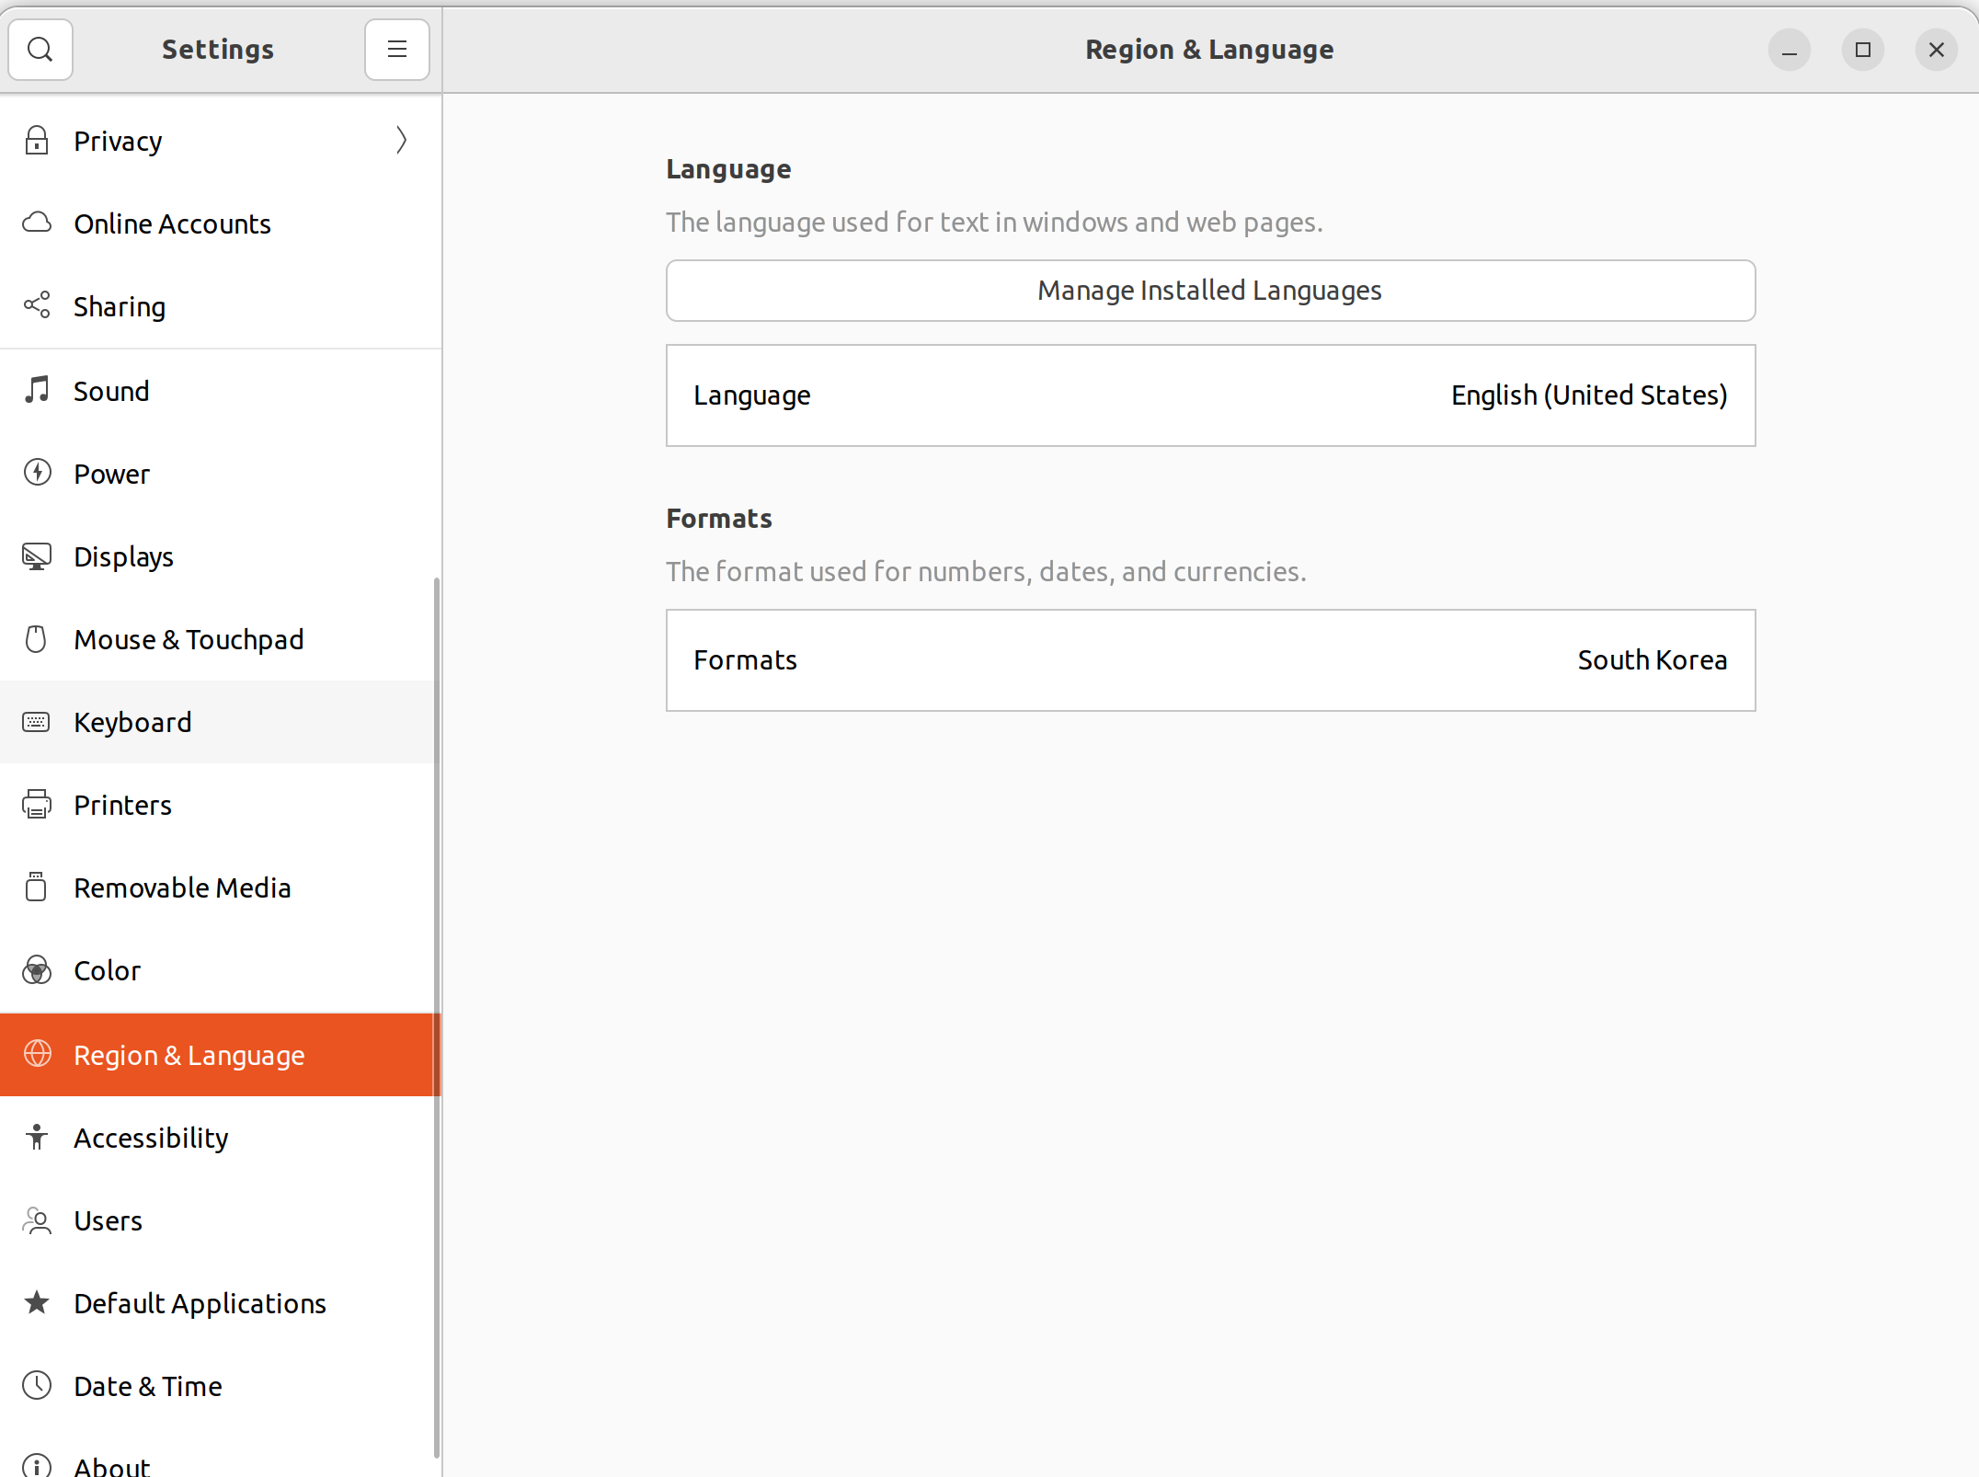Open the Users panel label
Viewport: 1979px width, 1477px height.
click(108, 1220)
